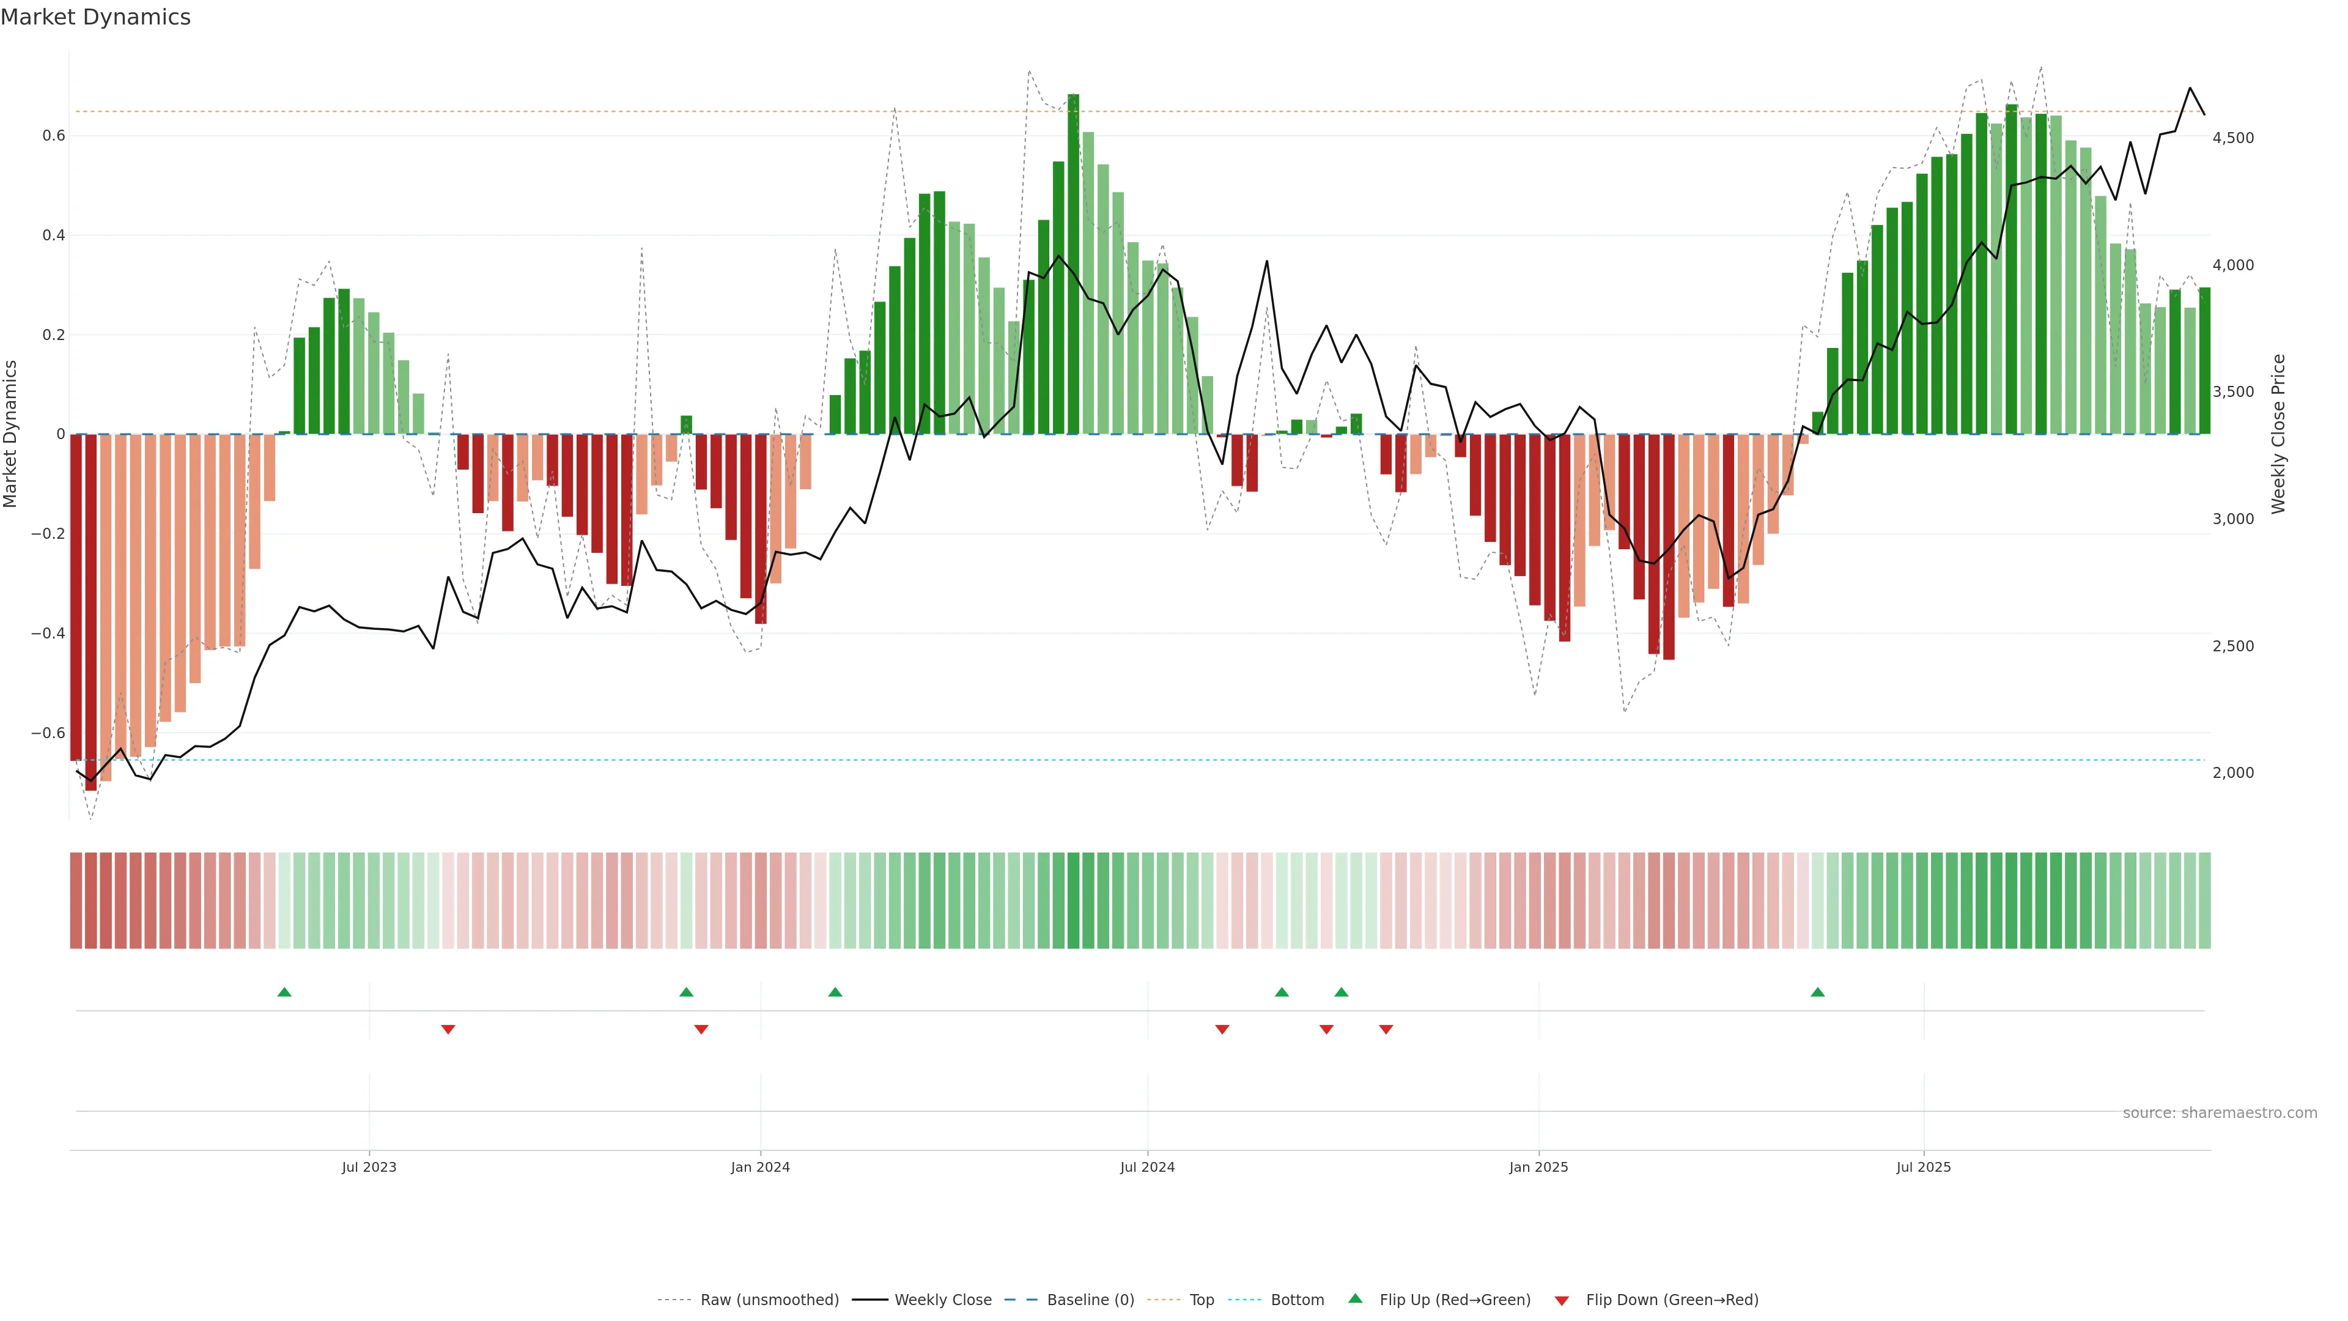
Task: Click the source: sharemaestro.com text
Action: [2220, 1113]
